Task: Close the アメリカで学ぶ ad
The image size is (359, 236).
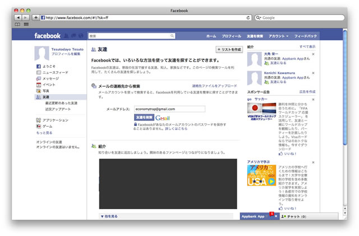Action: [x=313, y=163]
